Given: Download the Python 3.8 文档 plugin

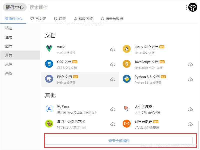Looking at the screenshot, I should coord(190,79).
